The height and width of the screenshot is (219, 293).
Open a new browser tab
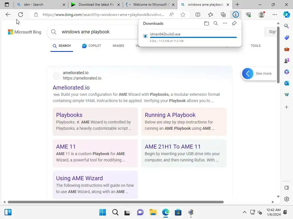[237, 5]
